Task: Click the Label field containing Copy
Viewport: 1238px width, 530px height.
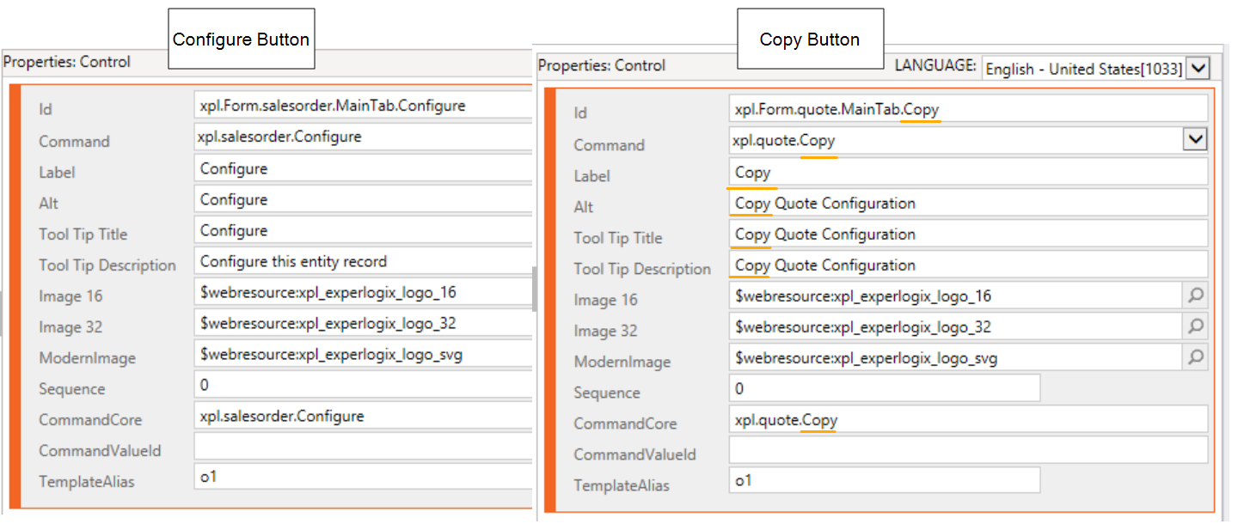Action: (968, 172)
